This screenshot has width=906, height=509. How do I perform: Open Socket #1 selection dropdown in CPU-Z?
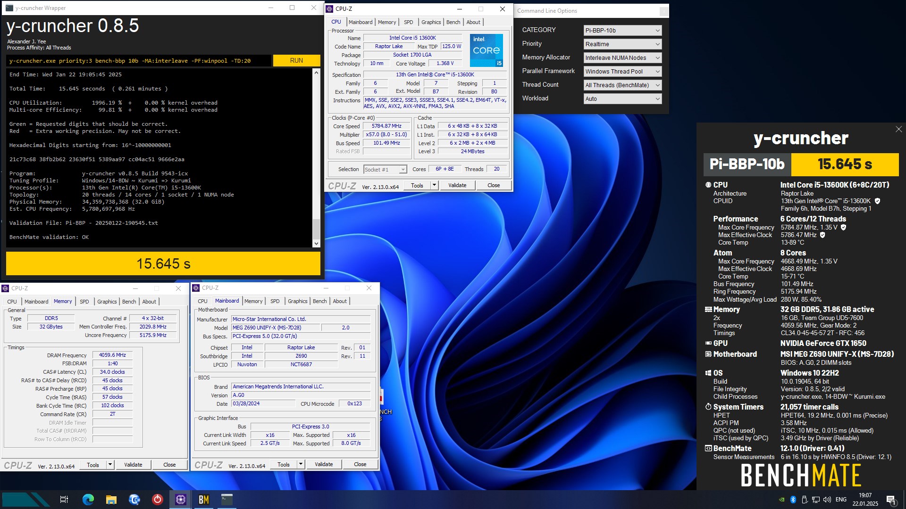pyautogui.click(x=385, y=169)
